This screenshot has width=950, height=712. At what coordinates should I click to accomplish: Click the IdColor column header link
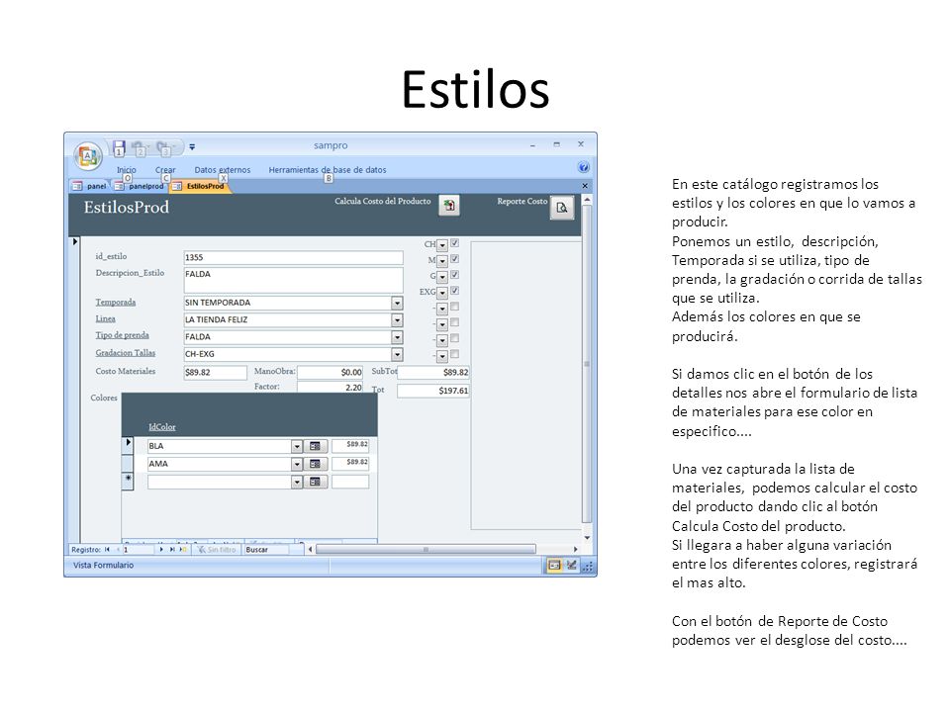(x=161, y=427)
